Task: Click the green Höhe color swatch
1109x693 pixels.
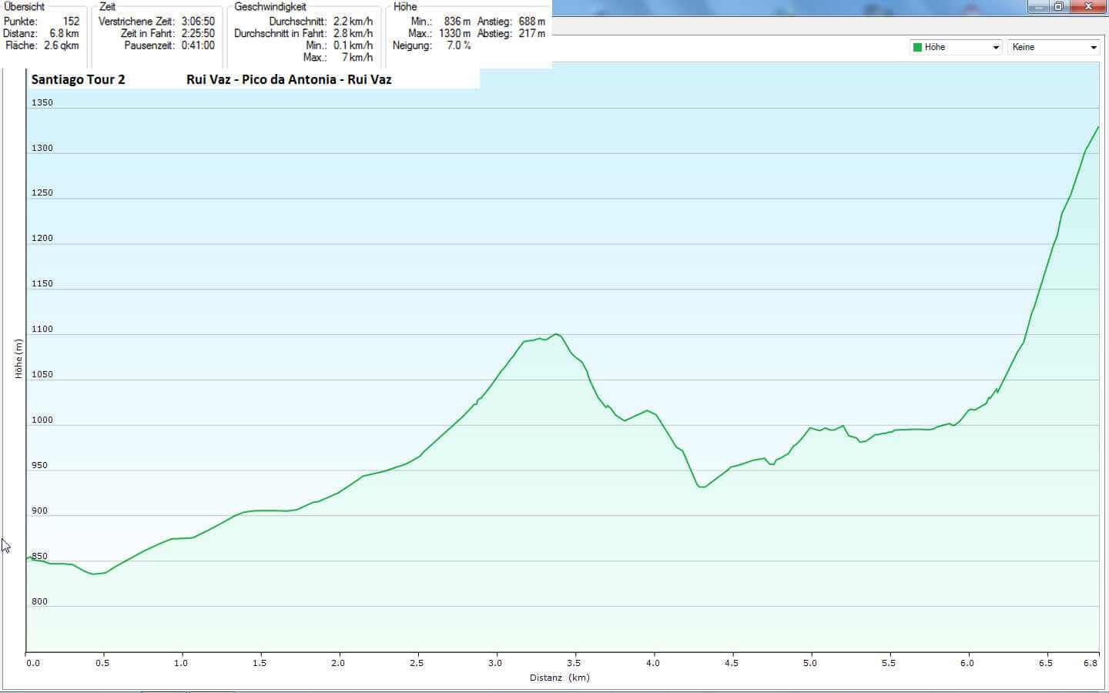Action: pos(917,48)
